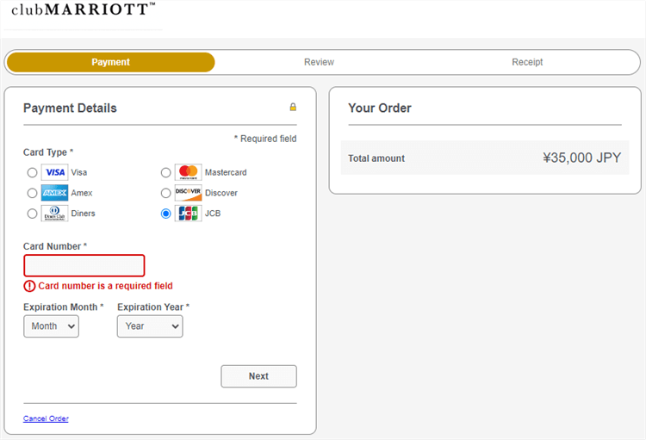This screenshot has width=646, height=440.
Task: Click the JCB card logo
Action: 188,214
